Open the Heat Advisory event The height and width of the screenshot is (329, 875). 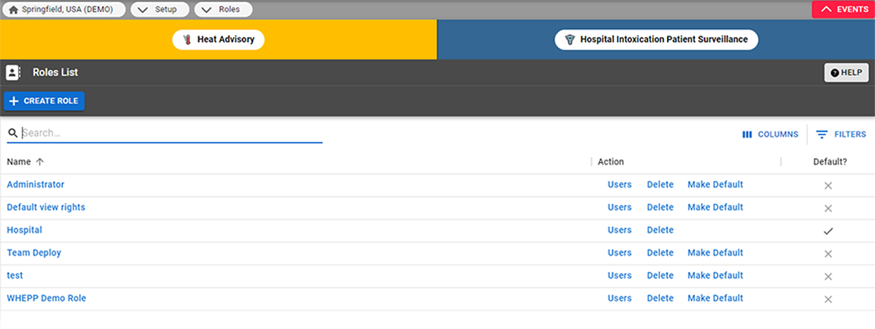(x=218, y=40)
